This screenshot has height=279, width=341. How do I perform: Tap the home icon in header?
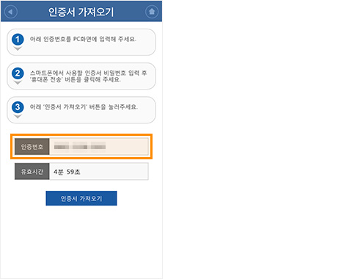(x=152, y=12)
